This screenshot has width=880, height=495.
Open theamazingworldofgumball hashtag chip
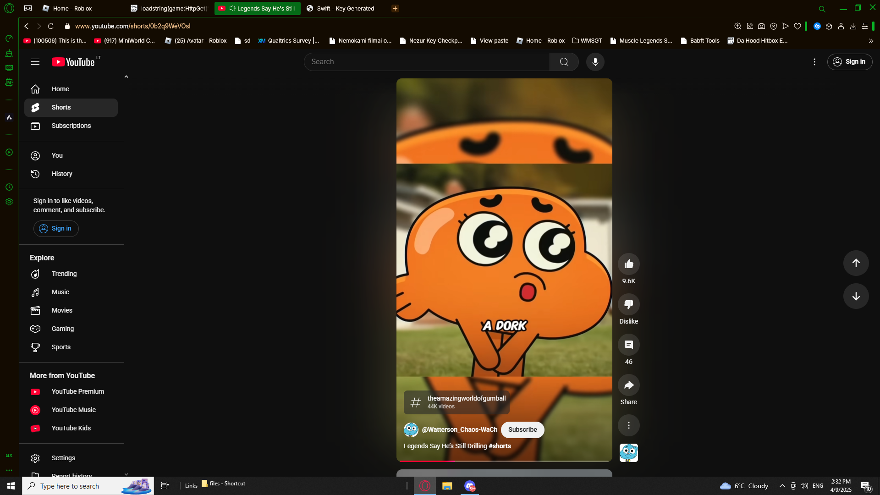point(456,402)
